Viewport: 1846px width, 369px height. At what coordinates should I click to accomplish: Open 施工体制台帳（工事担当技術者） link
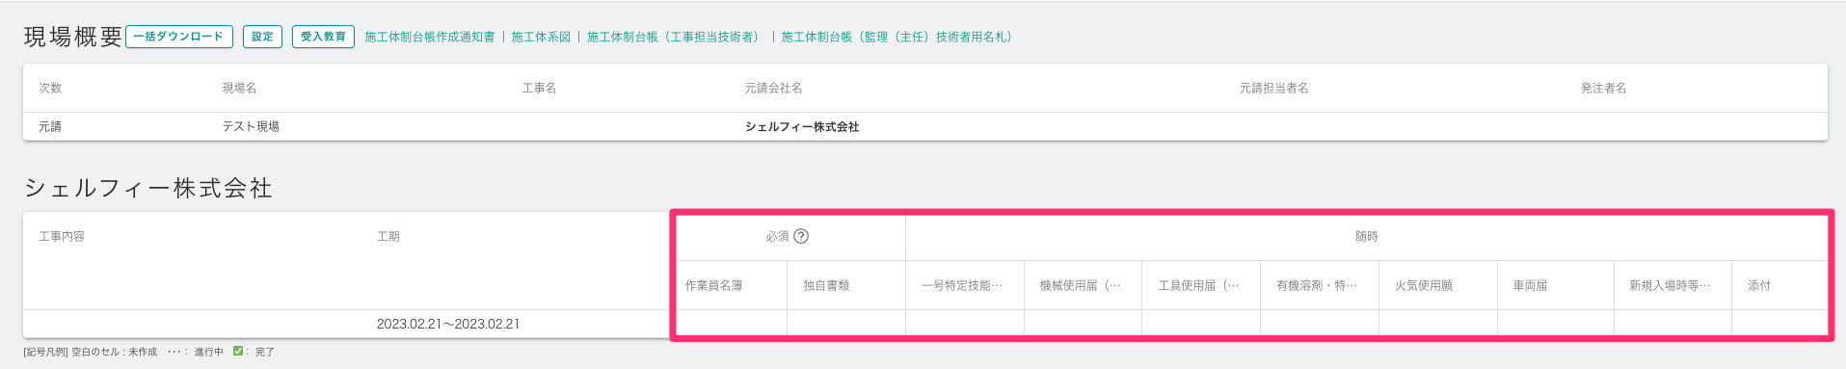676,37
